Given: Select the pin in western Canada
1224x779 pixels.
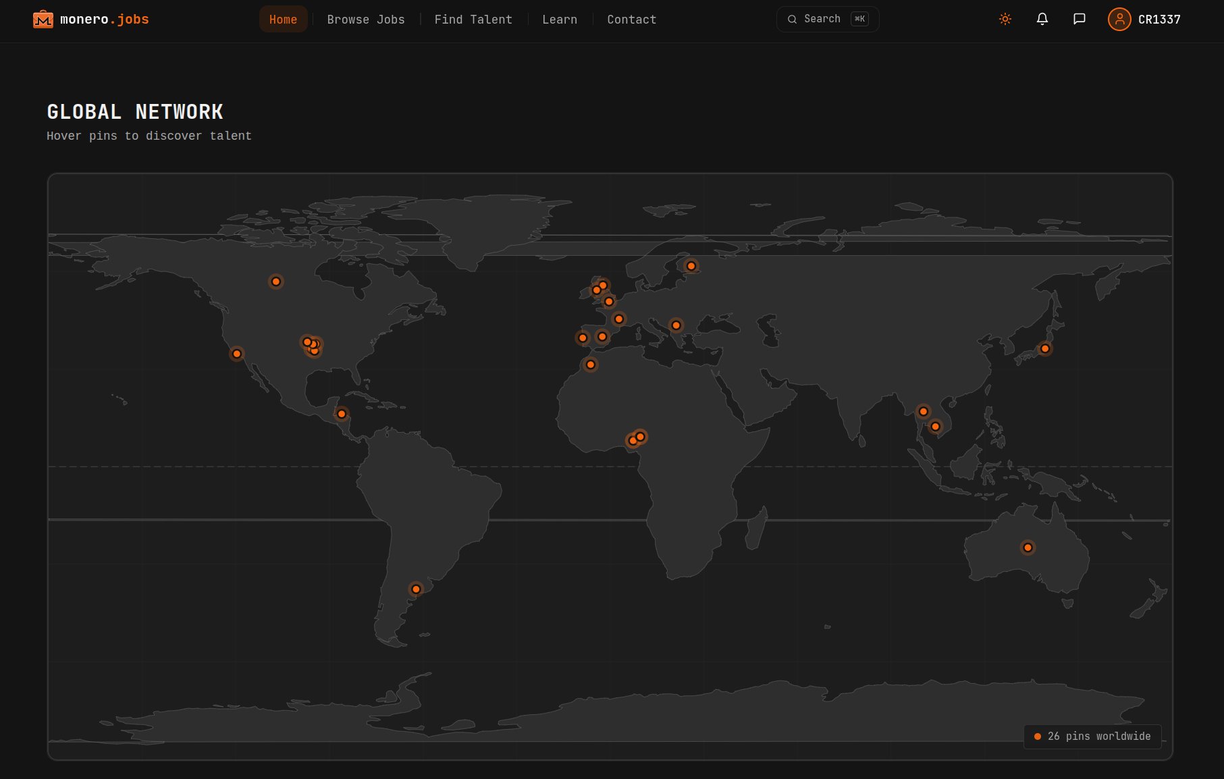Looking at the screenshot, I should (x=275, y=281).
